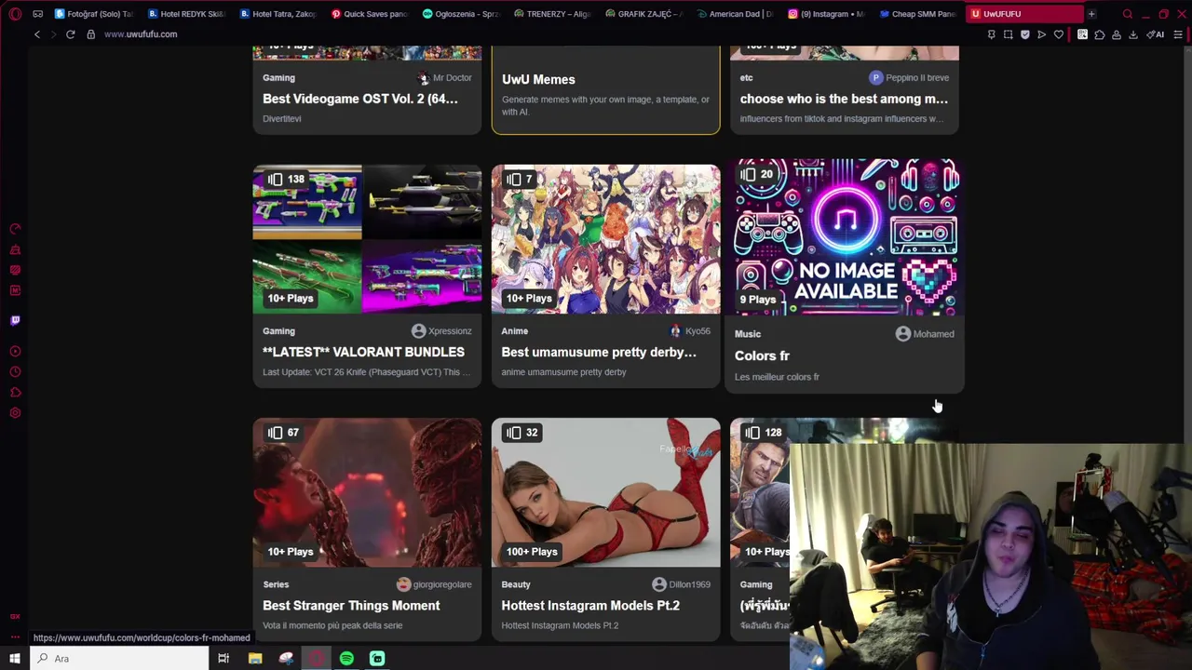Screen dimensions: 1192x670
Task: Open GX Cleaner icon in sidebar
Action: click(15, 249)
